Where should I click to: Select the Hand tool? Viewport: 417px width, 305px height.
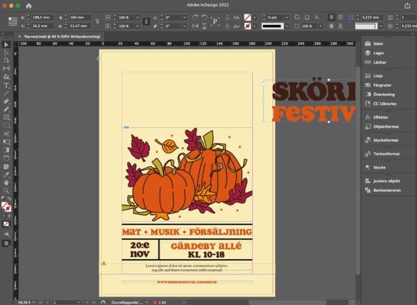point(6,183)
